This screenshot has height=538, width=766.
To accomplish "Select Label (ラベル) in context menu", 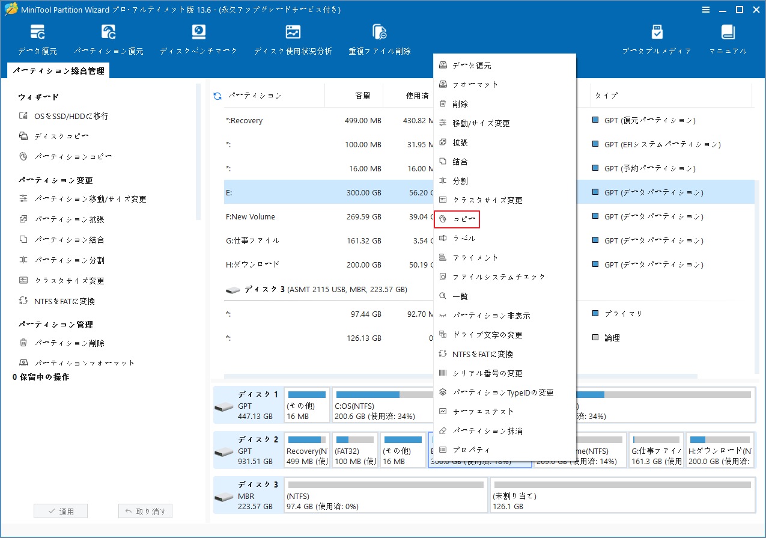I will pyautogui.click(x=505, y=239).
